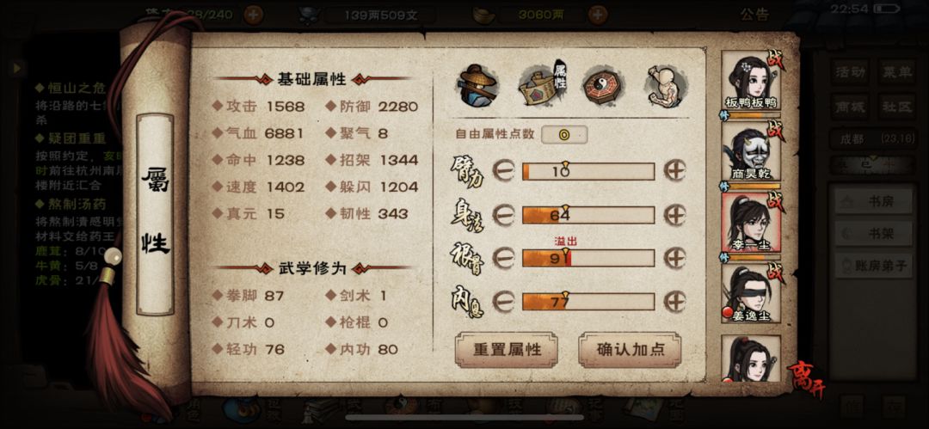929x429 pixels.
Task: Expand the quest panel arrow on the left
Action: (x=16, y=68)
